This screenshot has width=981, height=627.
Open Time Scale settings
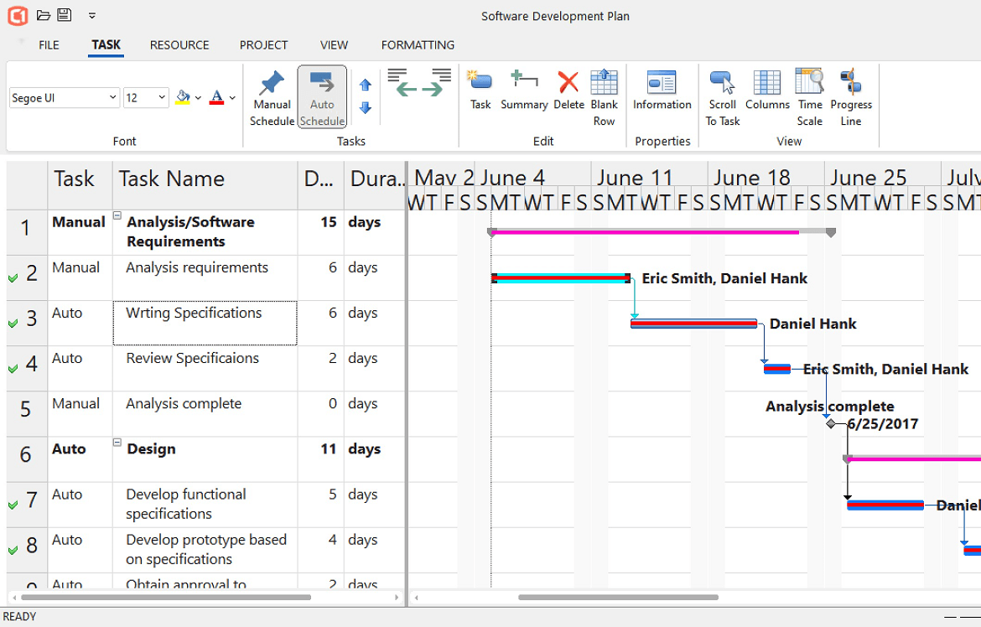click(x=810, y=97)
